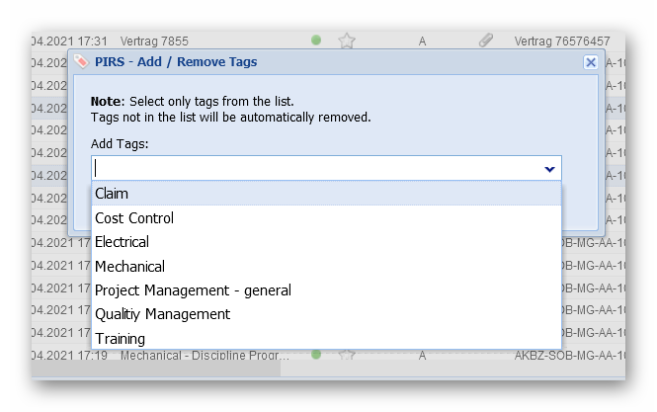Focus the Add Tags text field
The width and height of the screenshot is (657, 412).
(x=316, y=169)
